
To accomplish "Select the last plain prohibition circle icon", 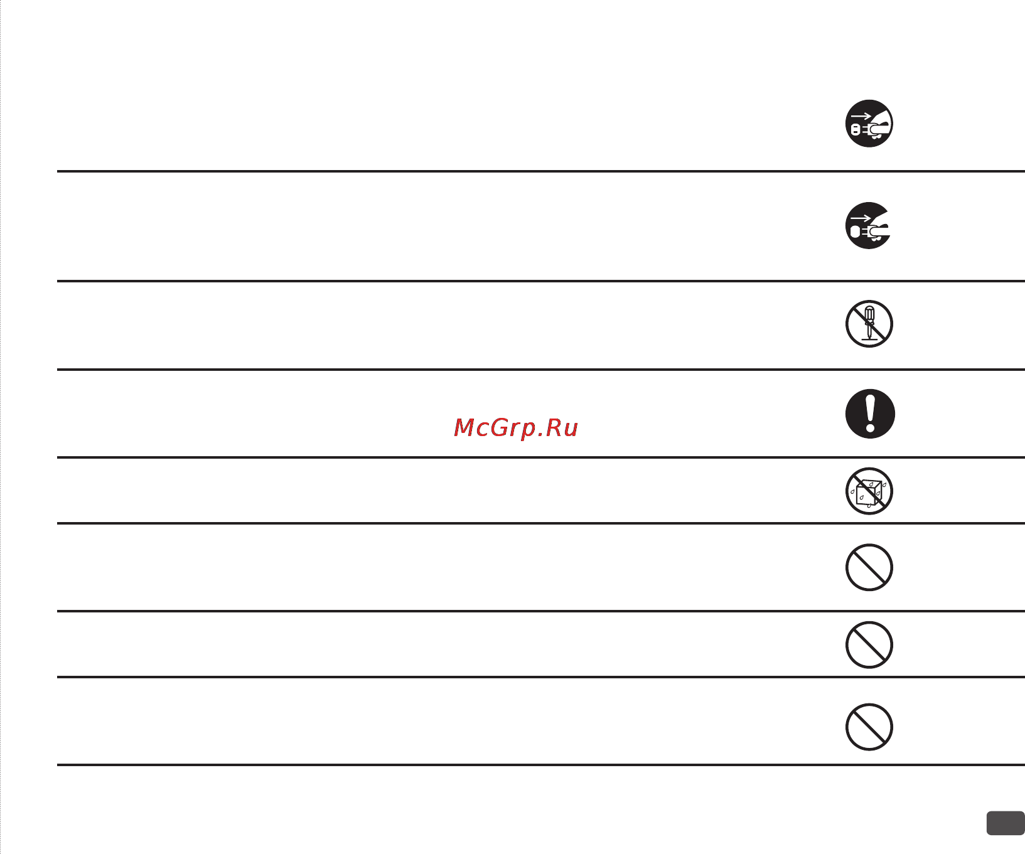I will pos(869,727).
